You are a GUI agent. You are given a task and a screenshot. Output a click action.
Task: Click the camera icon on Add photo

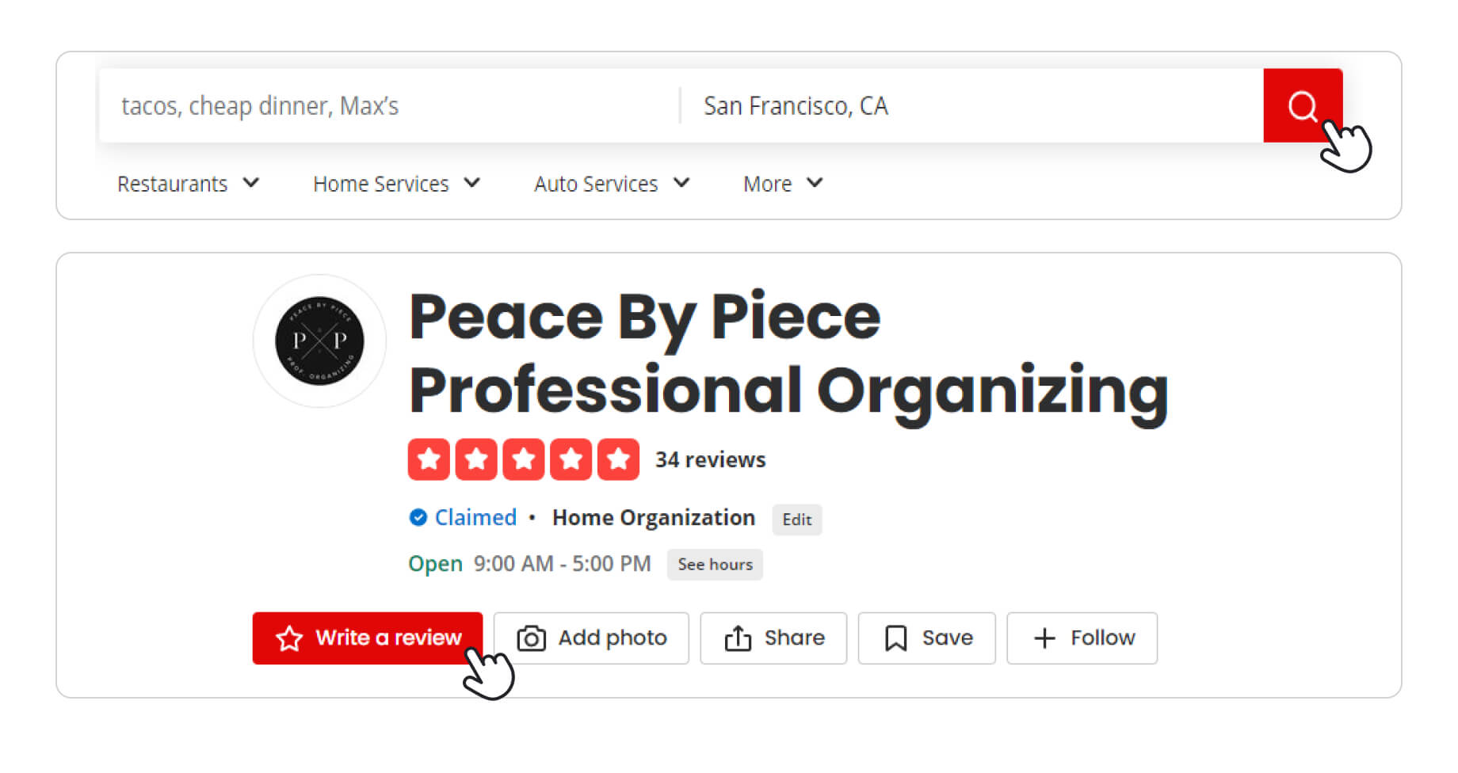pyautogui.click(x=531, y=638)
